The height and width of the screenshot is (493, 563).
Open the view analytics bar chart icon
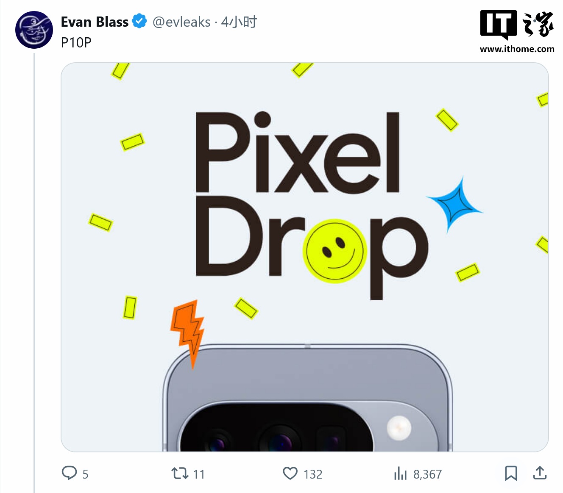400,474
